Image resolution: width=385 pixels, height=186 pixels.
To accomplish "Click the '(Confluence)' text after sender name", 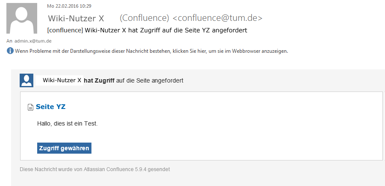I will click(144, 18).
